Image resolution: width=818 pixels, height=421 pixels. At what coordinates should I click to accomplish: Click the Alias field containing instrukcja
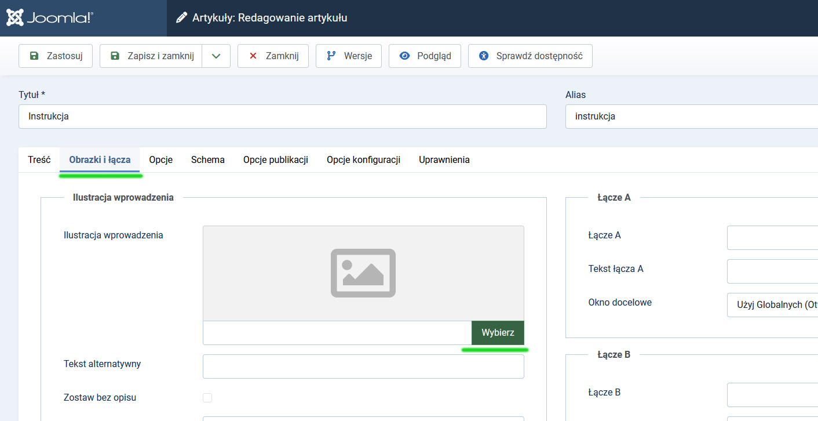[692, 117]
